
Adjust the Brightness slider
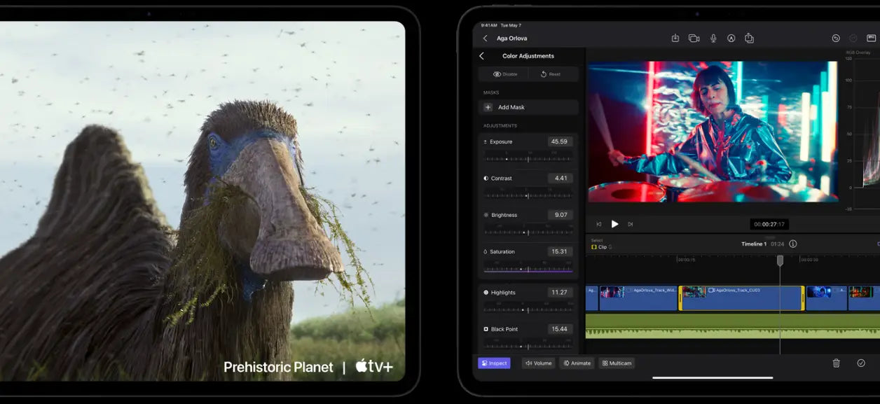[528, 232]
